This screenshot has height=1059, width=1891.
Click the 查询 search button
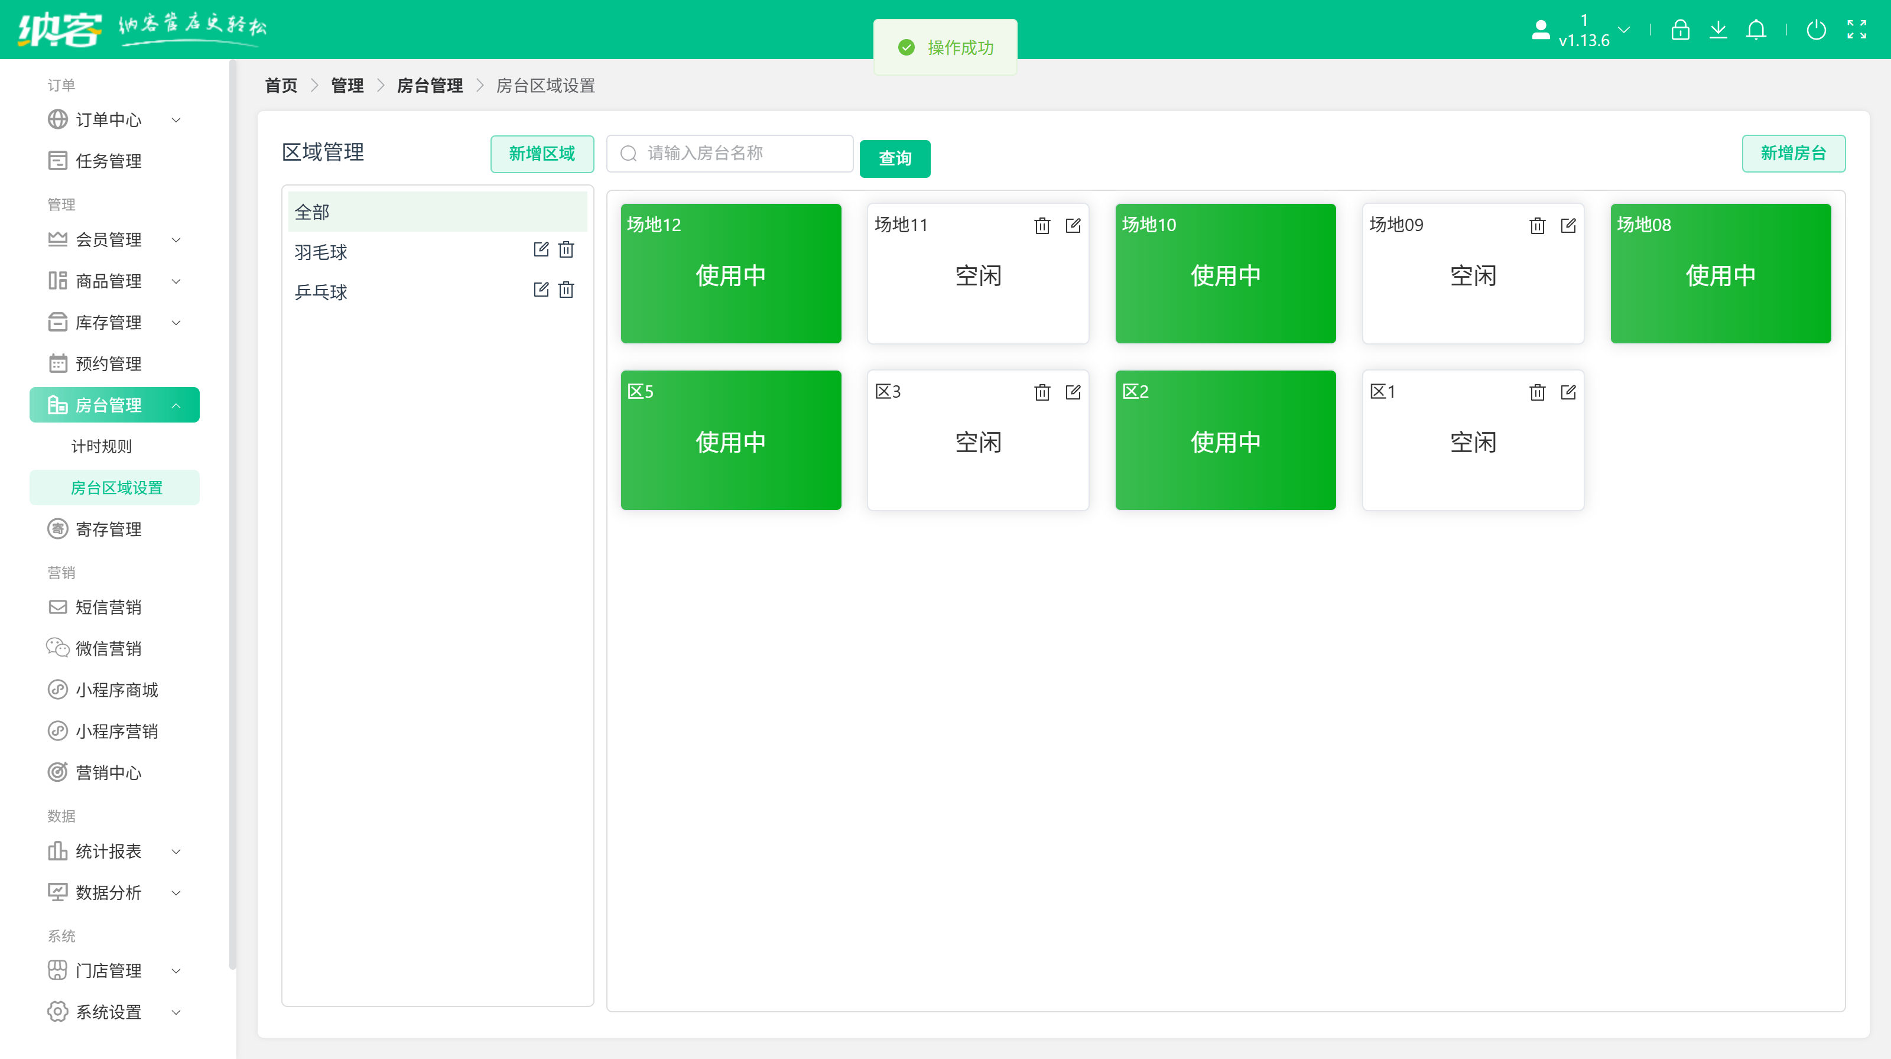[x=895, y=158]
